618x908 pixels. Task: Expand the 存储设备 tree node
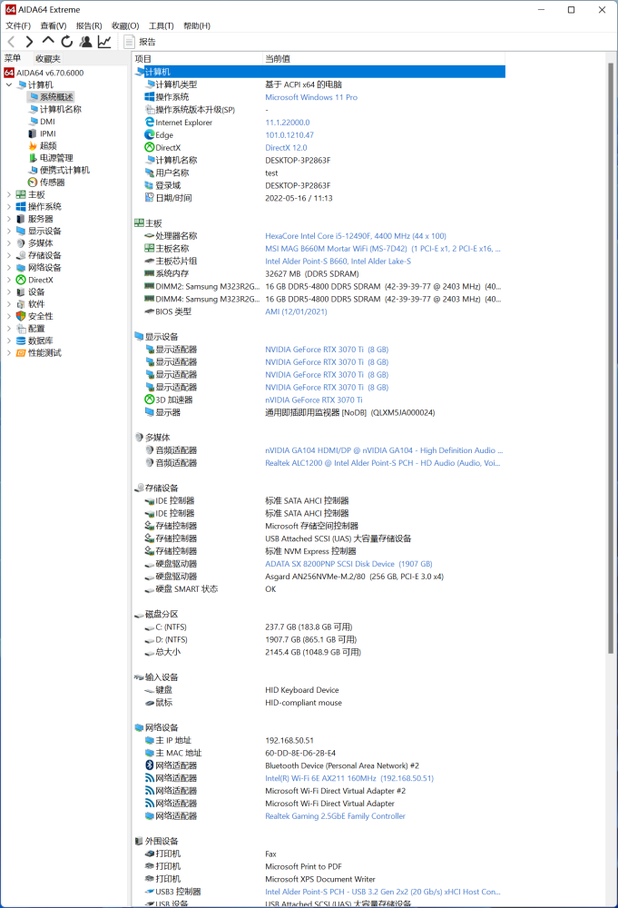[9, 255]
